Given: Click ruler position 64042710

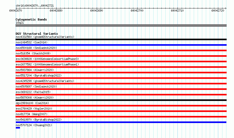Looking at the screenshot, I should pyautogui.click(x=177, y=11).
